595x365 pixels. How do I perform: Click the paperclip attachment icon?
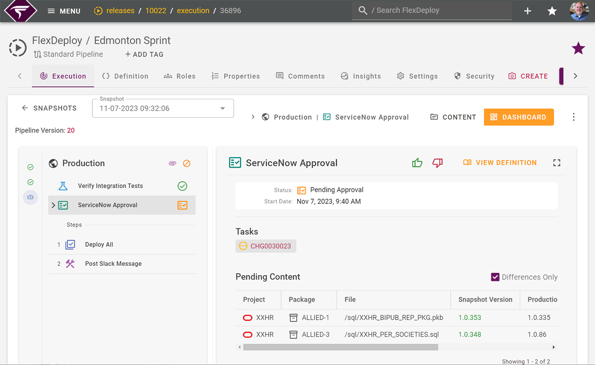(x=172, y=163)
